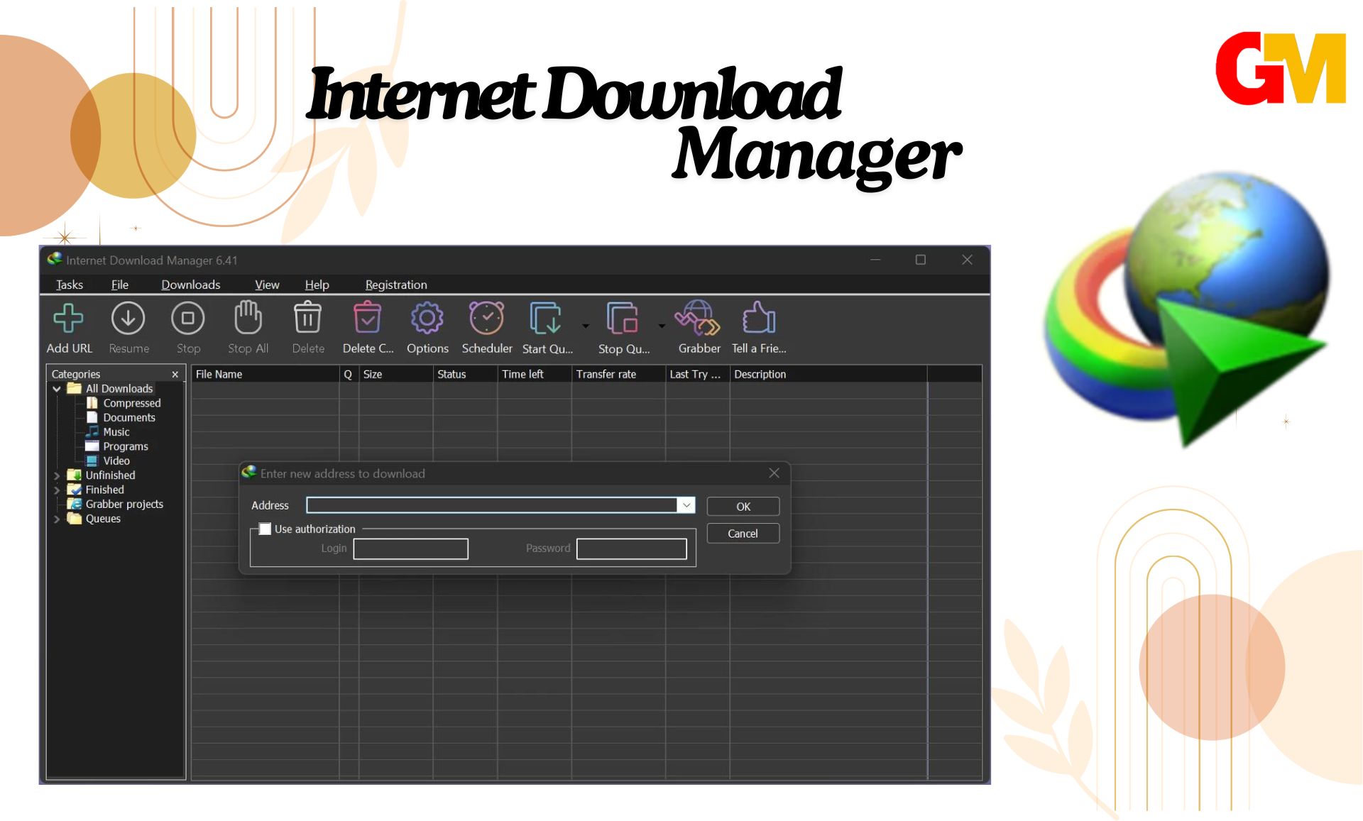
Task: Close the Internet Download Manager window
Action: 967,260
